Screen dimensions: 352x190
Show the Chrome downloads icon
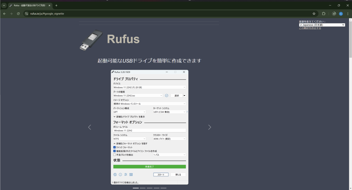point(334,13)
